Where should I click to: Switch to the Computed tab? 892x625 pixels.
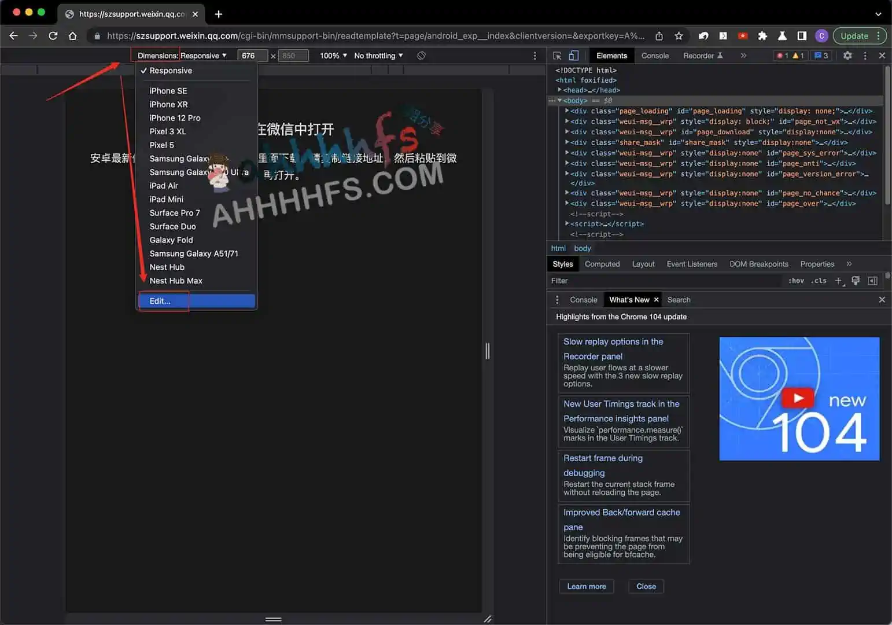click(x=602, y=264)
